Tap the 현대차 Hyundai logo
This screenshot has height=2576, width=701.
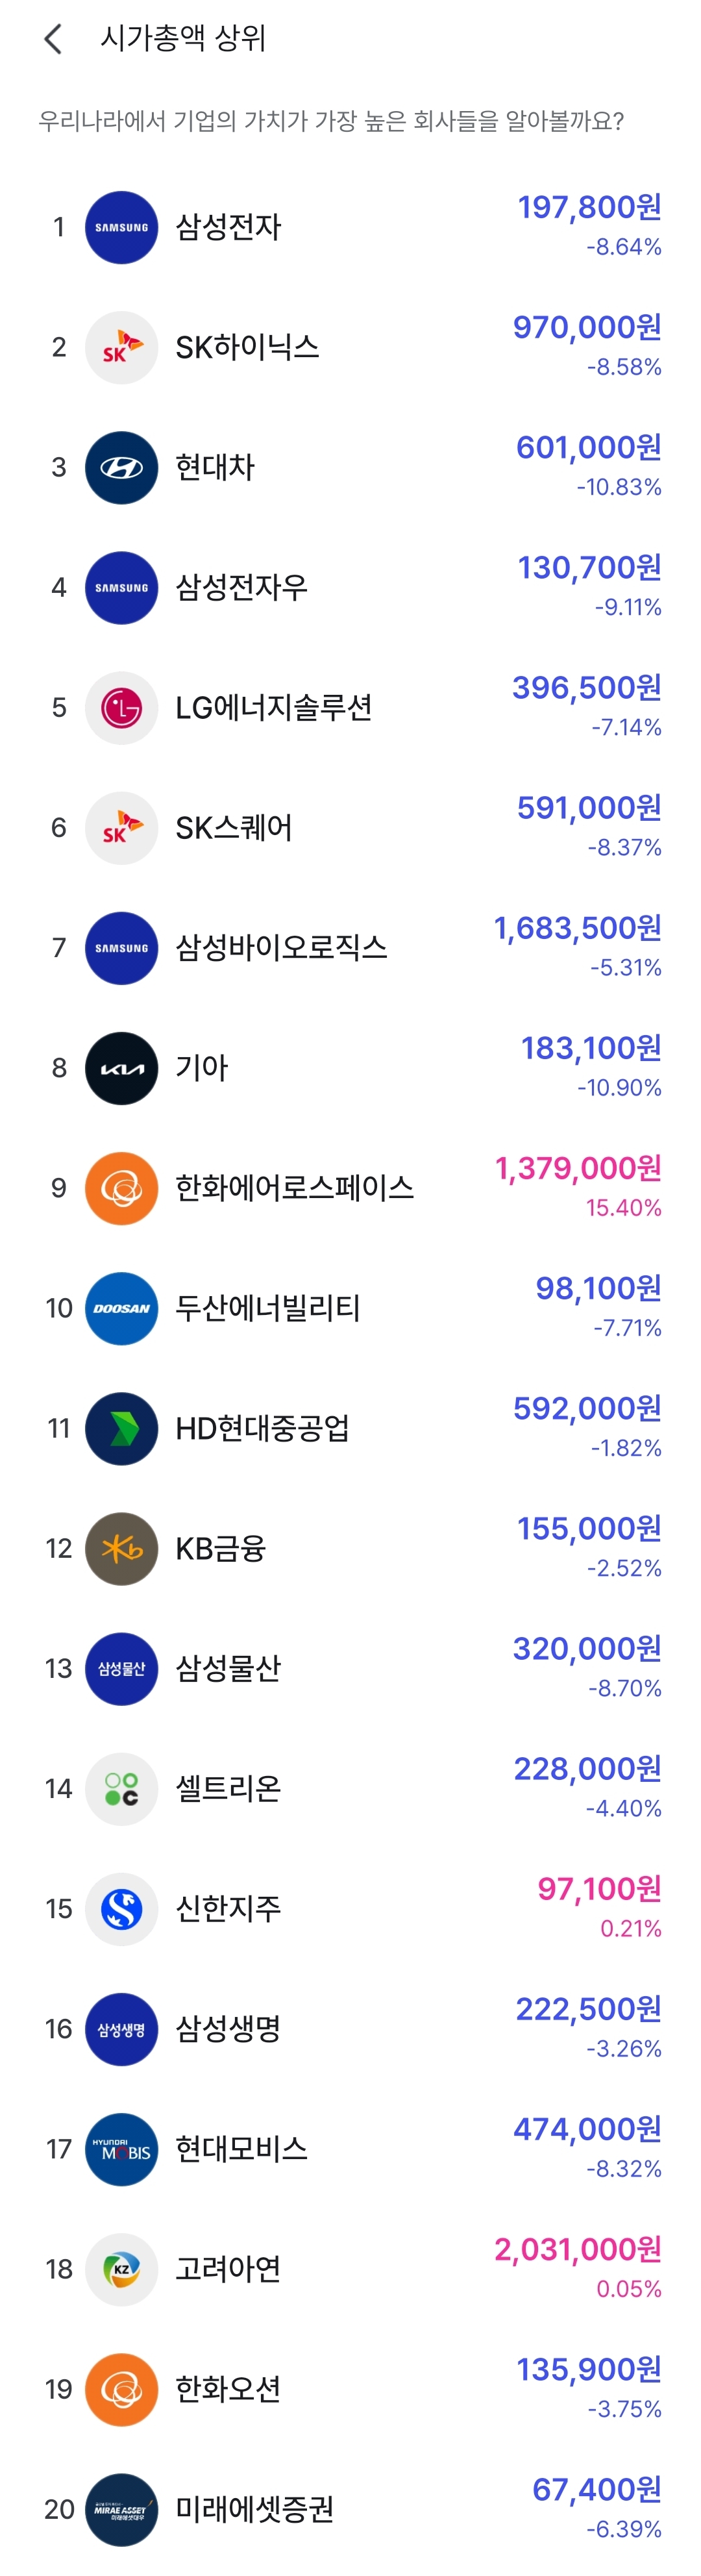pos(121,467)
